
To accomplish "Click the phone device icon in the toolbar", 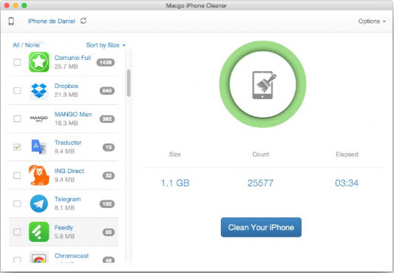I will [x=11, y=21].
